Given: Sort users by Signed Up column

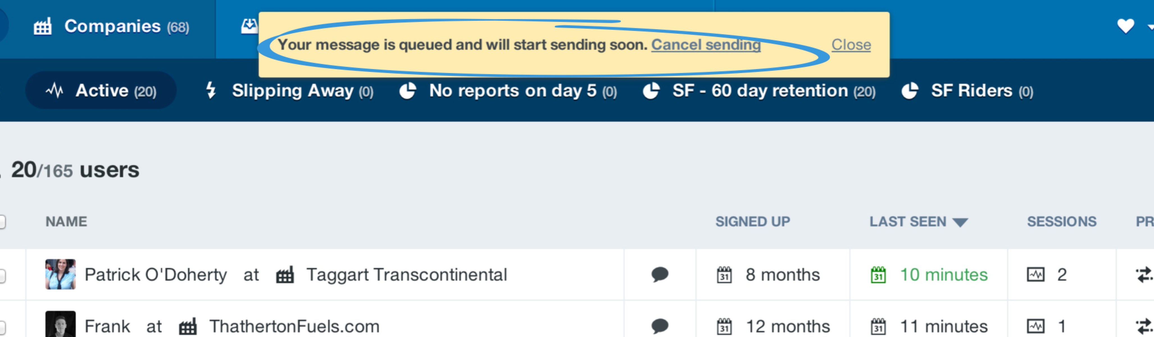Looking at the screenshot, I should coord(752,221).
